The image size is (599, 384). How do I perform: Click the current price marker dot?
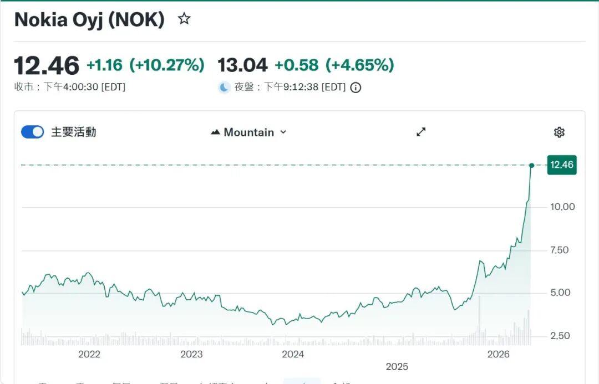532,165
